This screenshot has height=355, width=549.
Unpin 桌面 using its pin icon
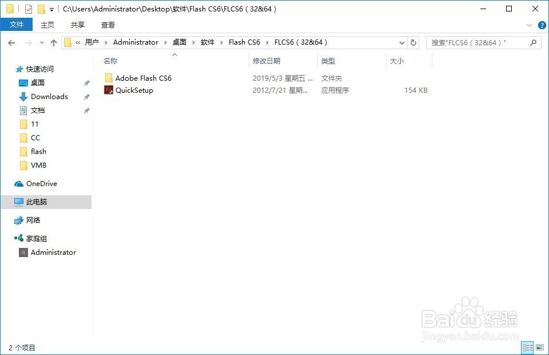click(86, 82)
